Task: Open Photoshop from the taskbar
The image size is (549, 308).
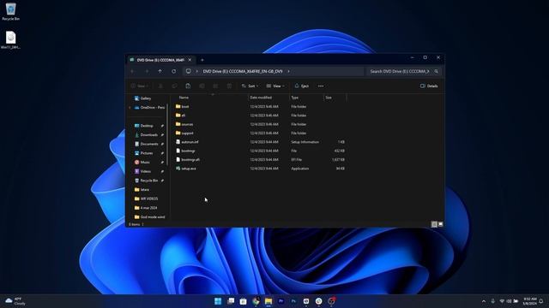Action: click(293, 301)
